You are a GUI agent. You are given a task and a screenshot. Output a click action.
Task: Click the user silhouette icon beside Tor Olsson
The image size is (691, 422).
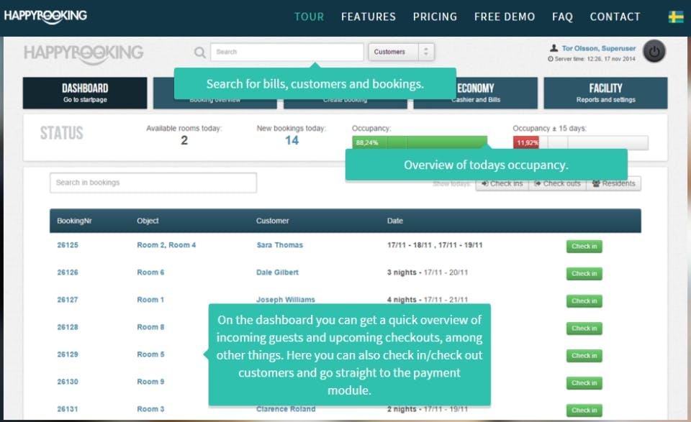(554, 48)
